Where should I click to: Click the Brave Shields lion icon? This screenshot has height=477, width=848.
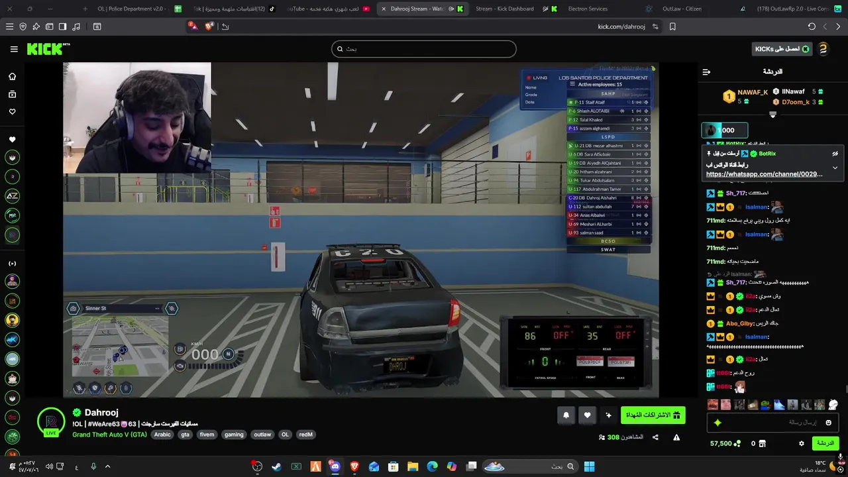point(209,26)
